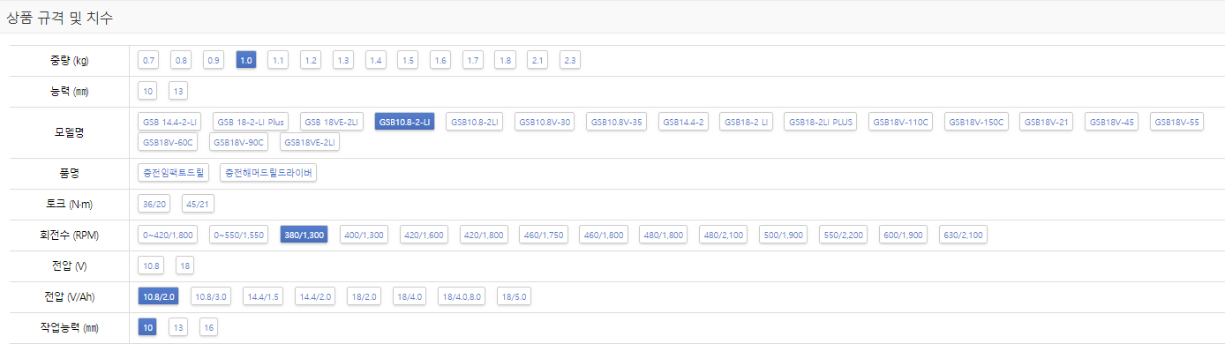1225x344 pixels.
Task: Select model GSB18V-110C
Action: [x=901, y=122]
